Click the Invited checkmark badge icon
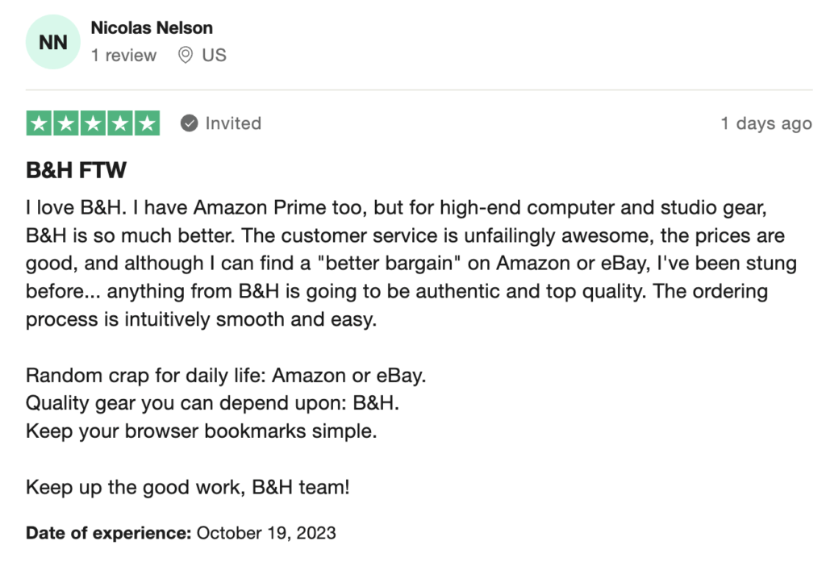Screen dimensions: 826x562 tap(189, 123)
